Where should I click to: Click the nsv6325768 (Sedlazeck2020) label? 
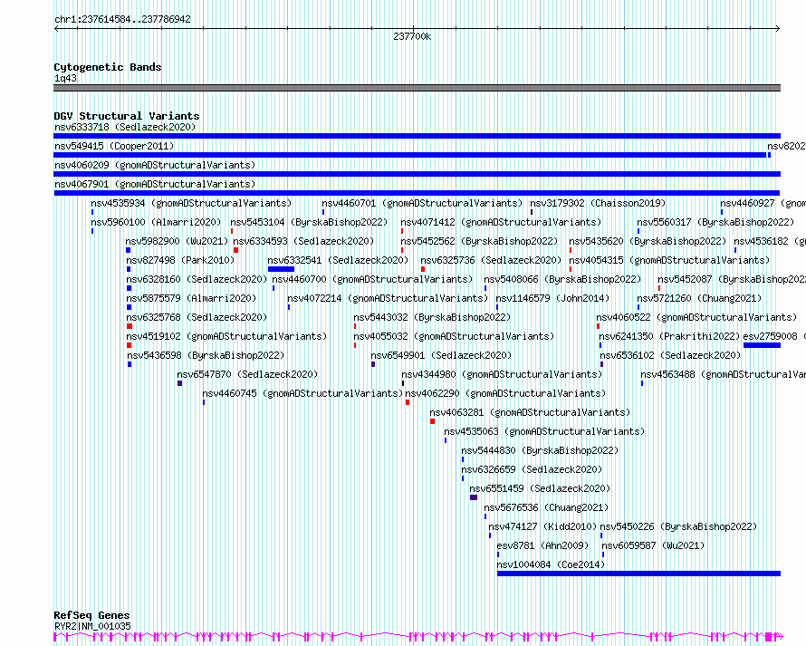[x=197, y=317]
